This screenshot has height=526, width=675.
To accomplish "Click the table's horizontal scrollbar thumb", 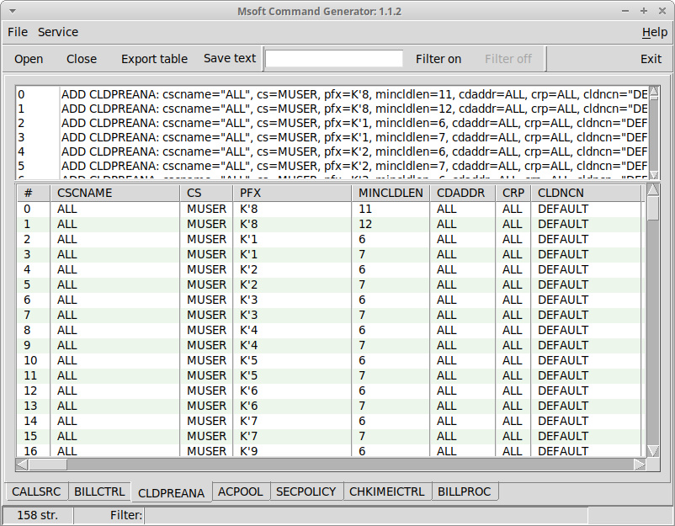I will pyautogui.click(x=48, y=465).
